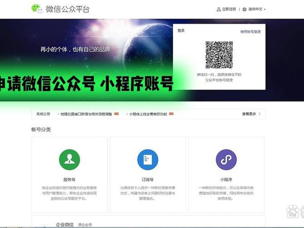Select the 订阅号 title text
The width and height of the screenshot is (304, 228).
coord(148,179)
